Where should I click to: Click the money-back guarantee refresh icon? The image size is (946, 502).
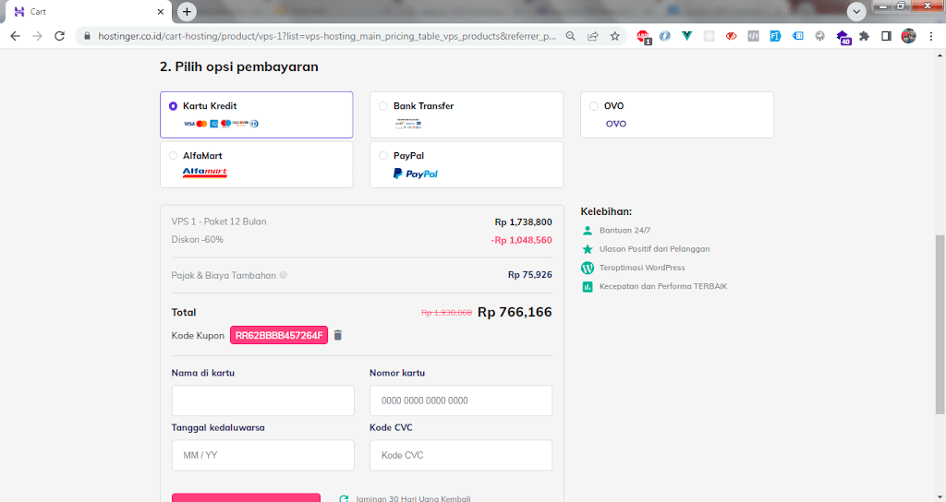344,498
